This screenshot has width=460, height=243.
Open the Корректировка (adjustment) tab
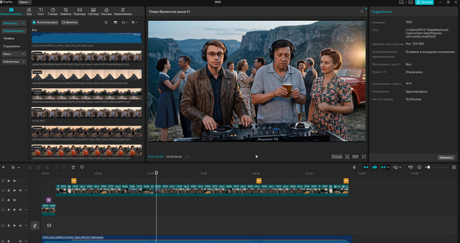[x=123, y=11]
